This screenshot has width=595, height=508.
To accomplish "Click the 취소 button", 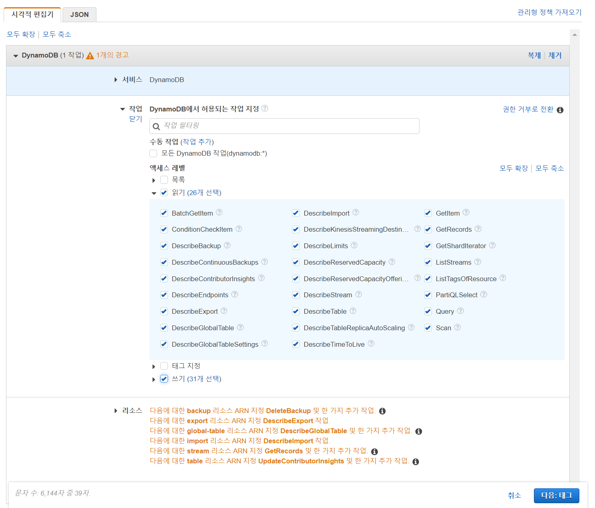I will tap(514, 496).
